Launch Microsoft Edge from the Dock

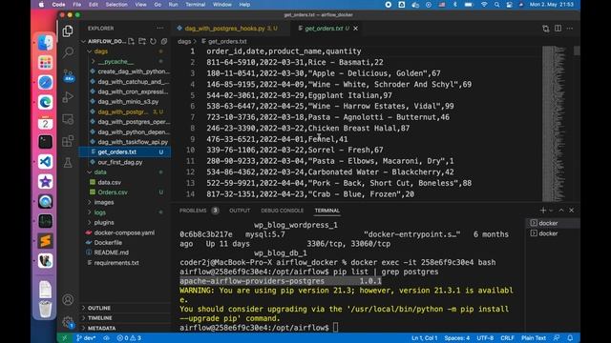[x=45, y=102]
